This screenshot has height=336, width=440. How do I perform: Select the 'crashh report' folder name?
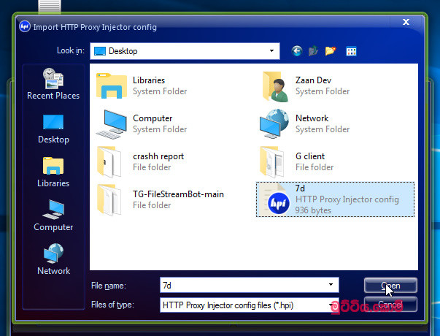pos(158,156)
